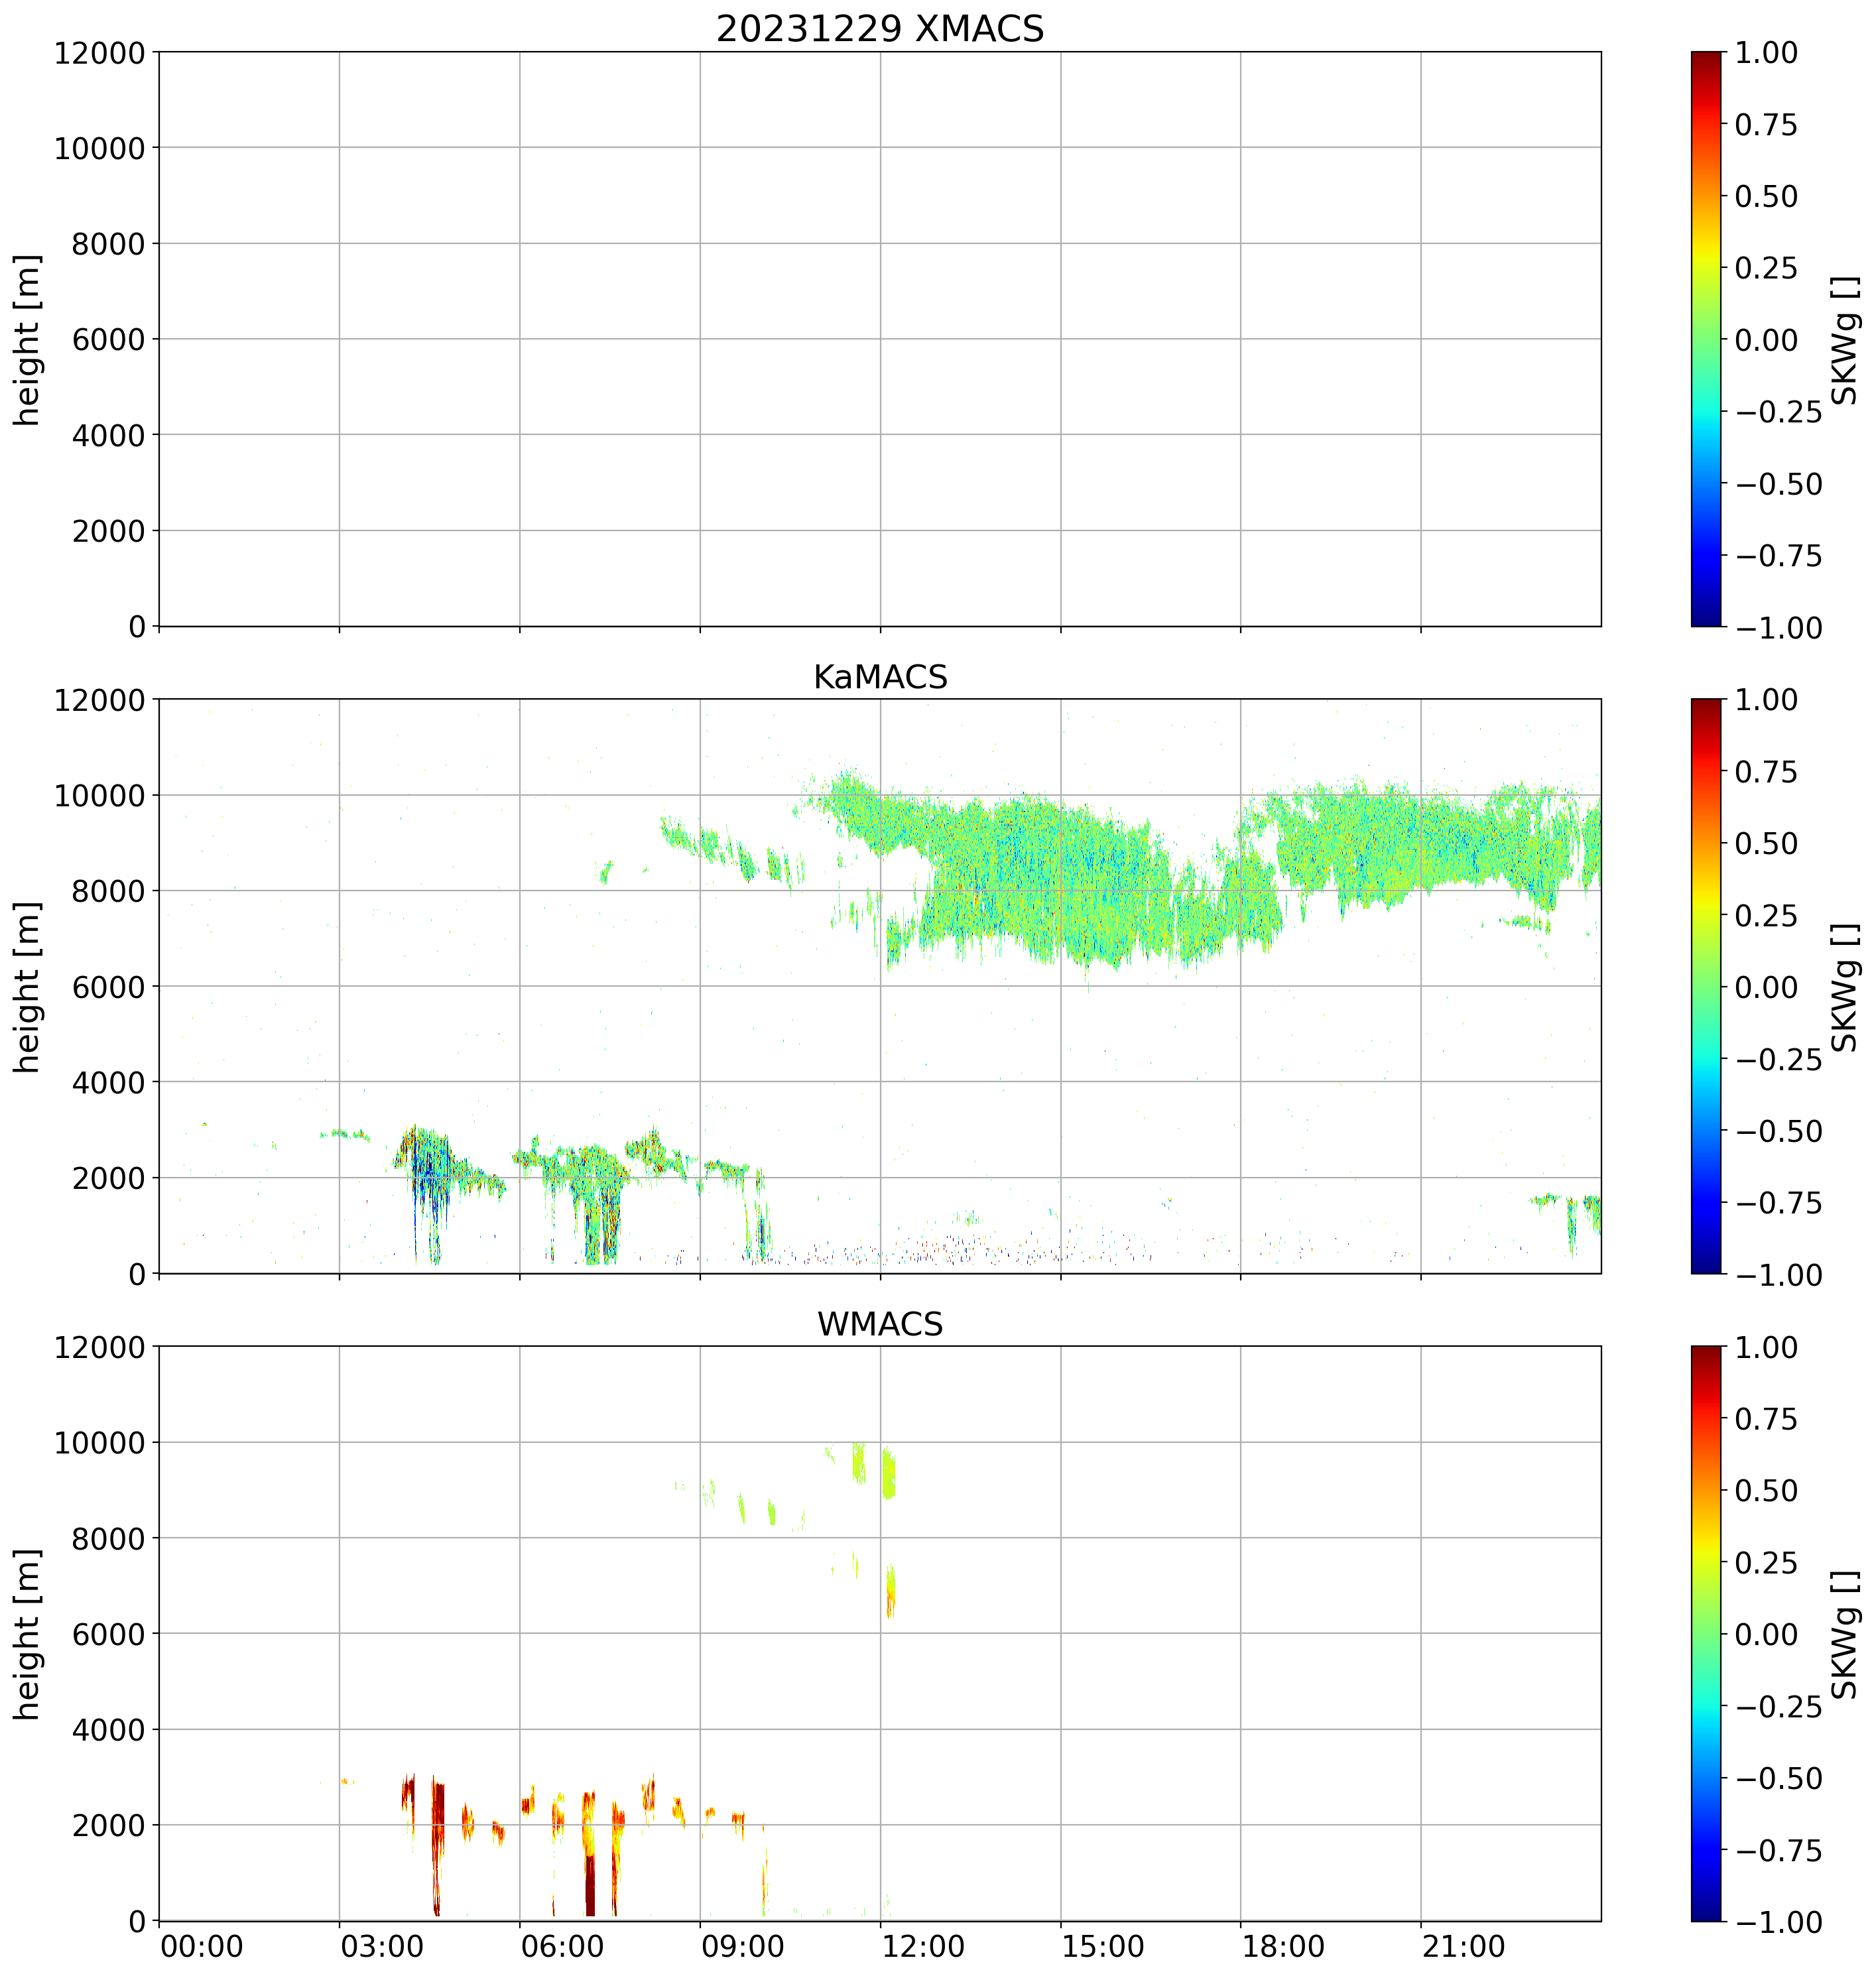Click the 12:00 time axis label
1876x1976 pixels.
(x=923, y=1947)
